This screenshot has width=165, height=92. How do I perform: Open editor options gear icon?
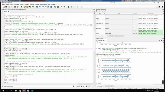(94, 12)
